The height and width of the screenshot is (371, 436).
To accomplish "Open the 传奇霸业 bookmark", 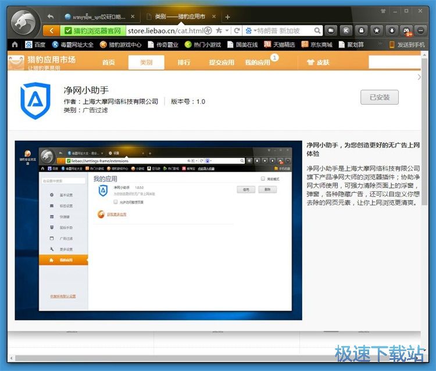I will point(163,45).
